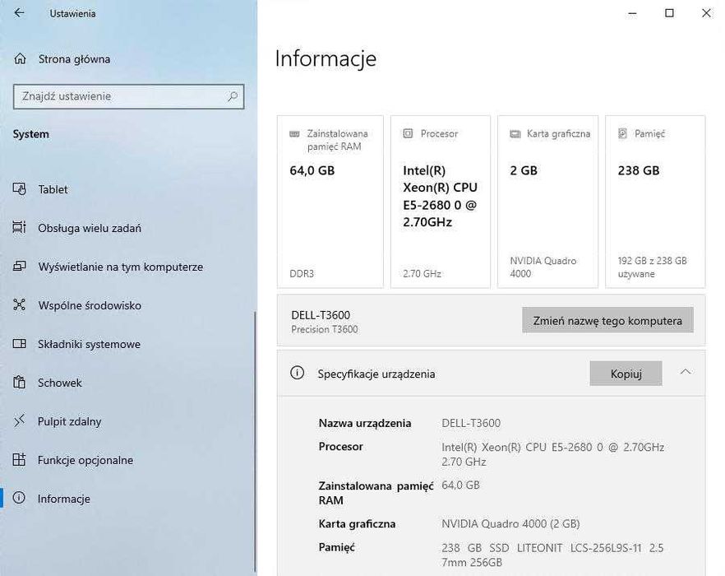Click the Karta graficzna 2 GB card
This screenshot has width=725, height=576.
(548, 202)
